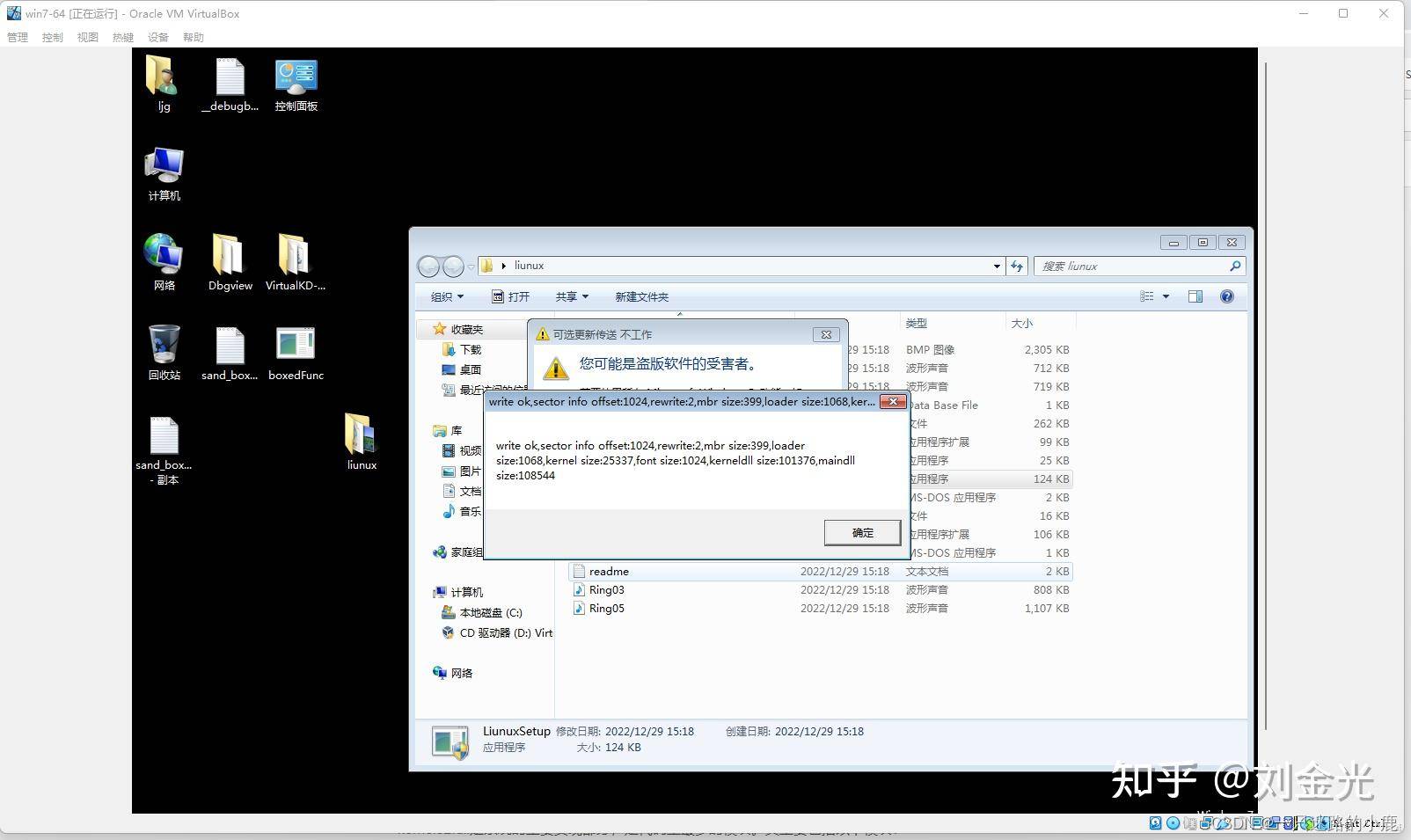Image resolution: width=1411 pixels, height=840 pixels.
Task: Close the write ok message box
Action: (893, 401)
